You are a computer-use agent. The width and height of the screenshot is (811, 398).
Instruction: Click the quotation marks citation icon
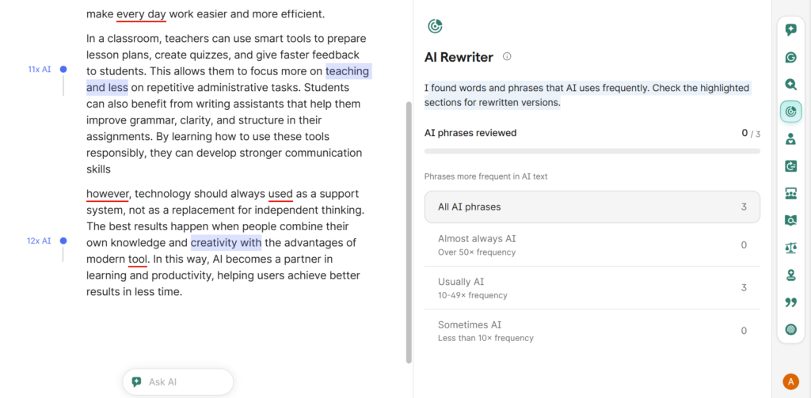(x=790, y=302)
